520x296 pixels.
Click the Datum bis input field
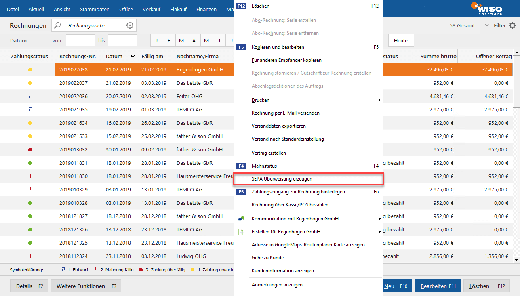122,40
